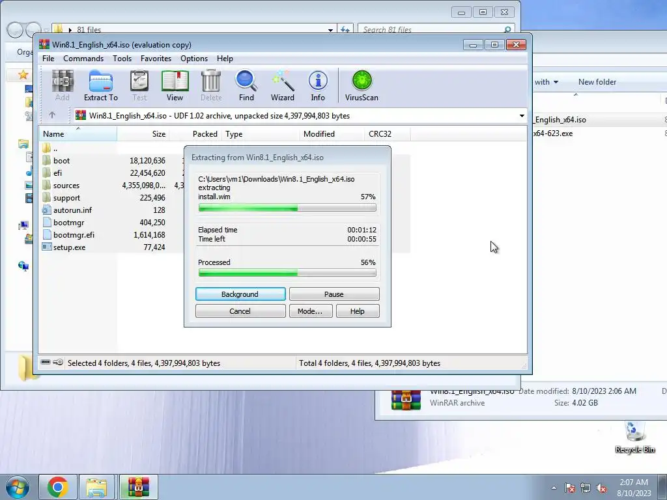
Task: Click the parent folder '..' icon
Action: (x=46, y=148)
